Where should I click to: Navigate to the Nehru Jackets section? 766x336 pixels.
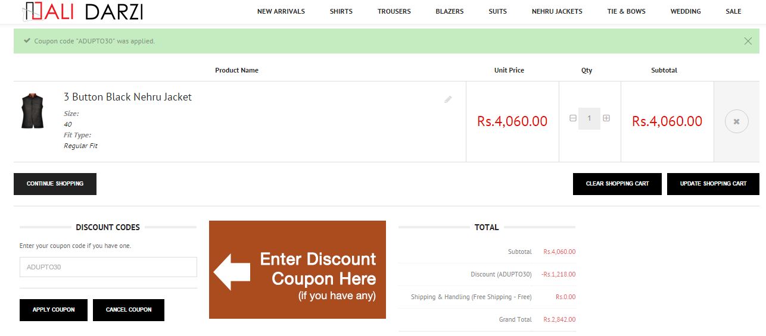tap(557, 11)
